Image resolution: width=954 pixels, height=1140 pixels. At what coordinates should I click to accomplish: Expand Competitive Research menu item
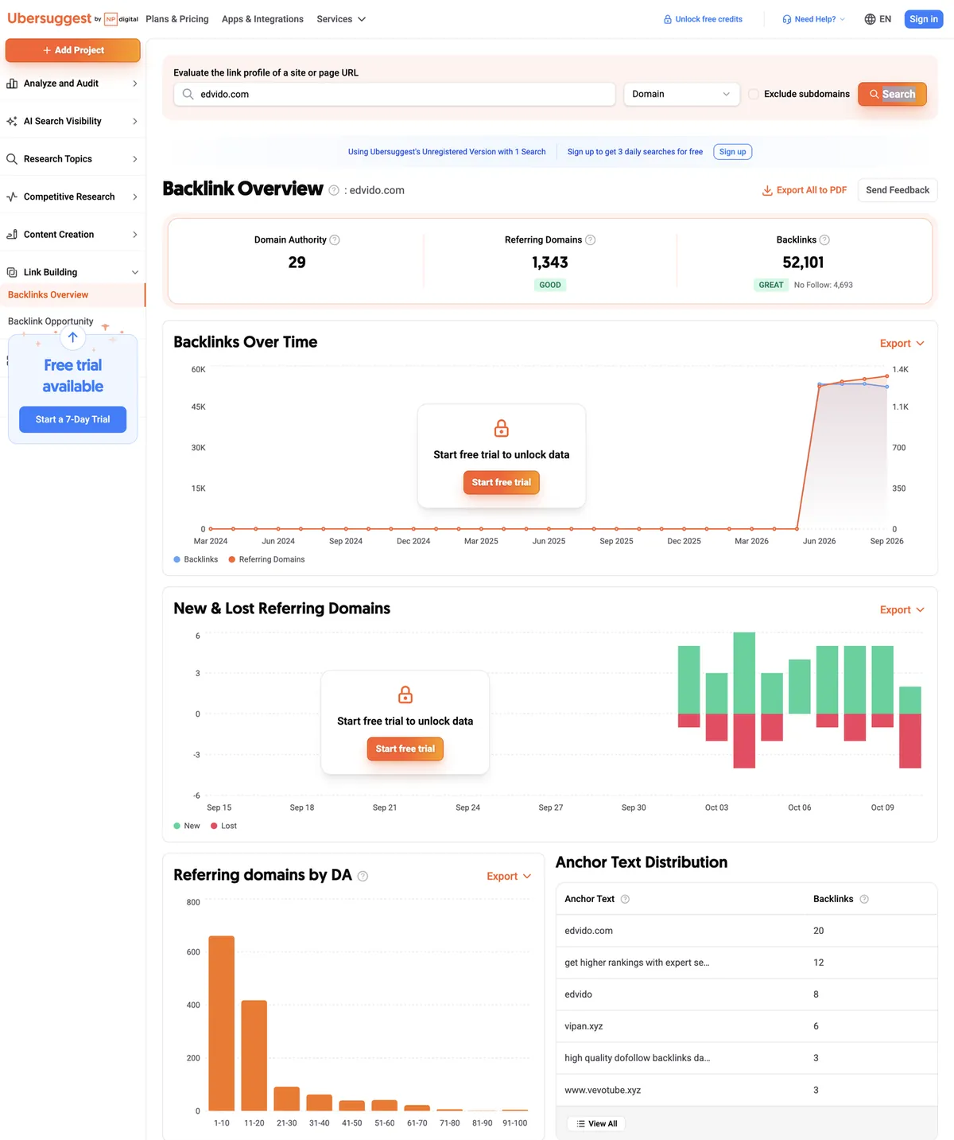(x=72, y=196)
